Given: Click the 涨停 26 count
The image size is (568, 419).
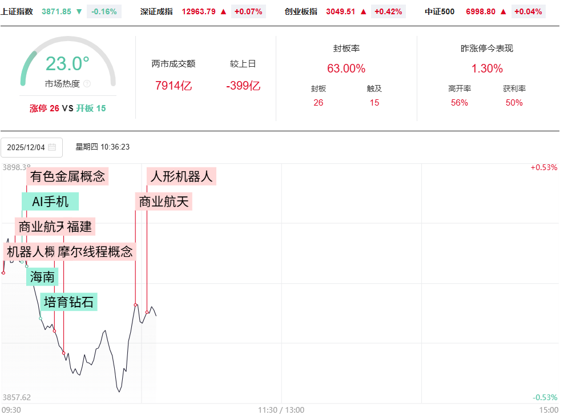Looking at the screenshot, I should pos(45,108).
